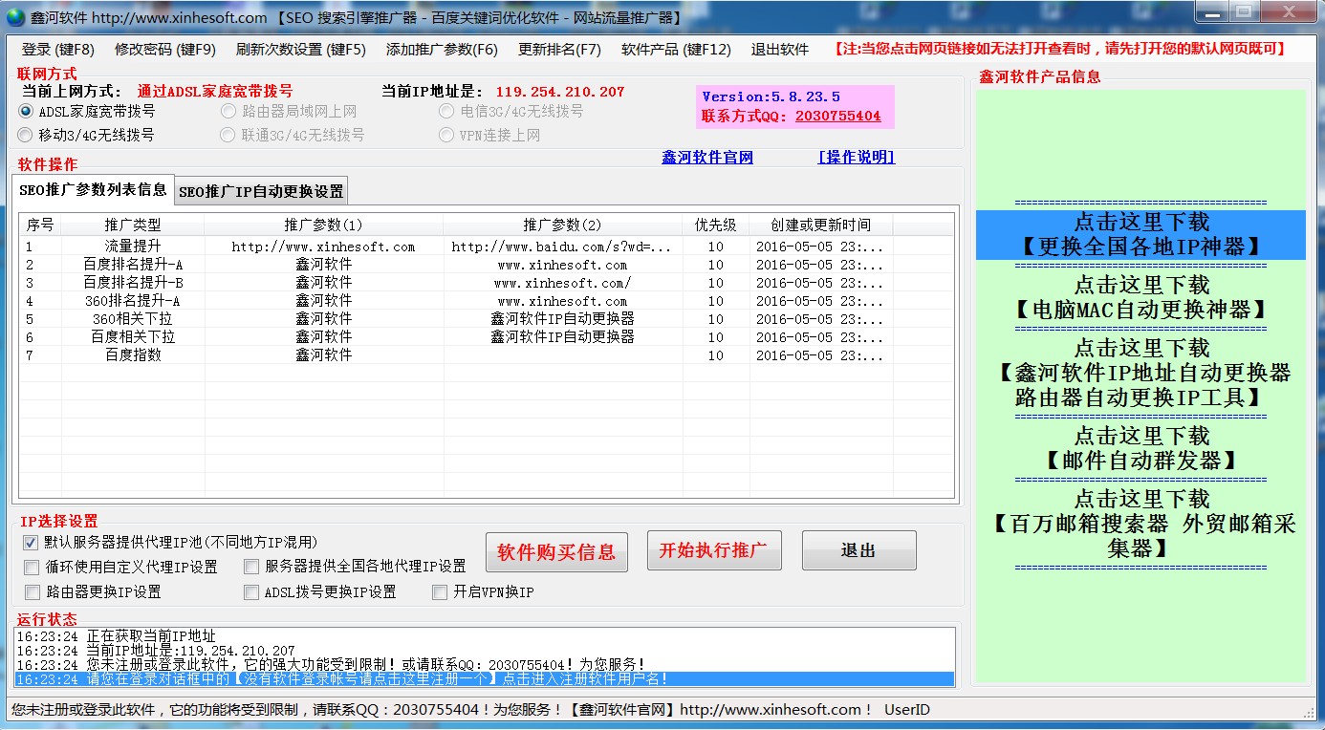This screenshot has height=730, width=1325.
Task: Open 软件购买信息 purchase information
Action: [x=556, y=549]
